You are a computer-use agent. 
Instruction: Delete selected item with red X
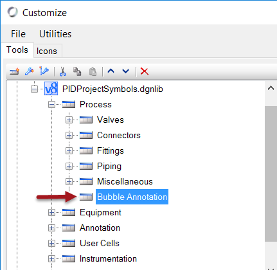[145, 71]
